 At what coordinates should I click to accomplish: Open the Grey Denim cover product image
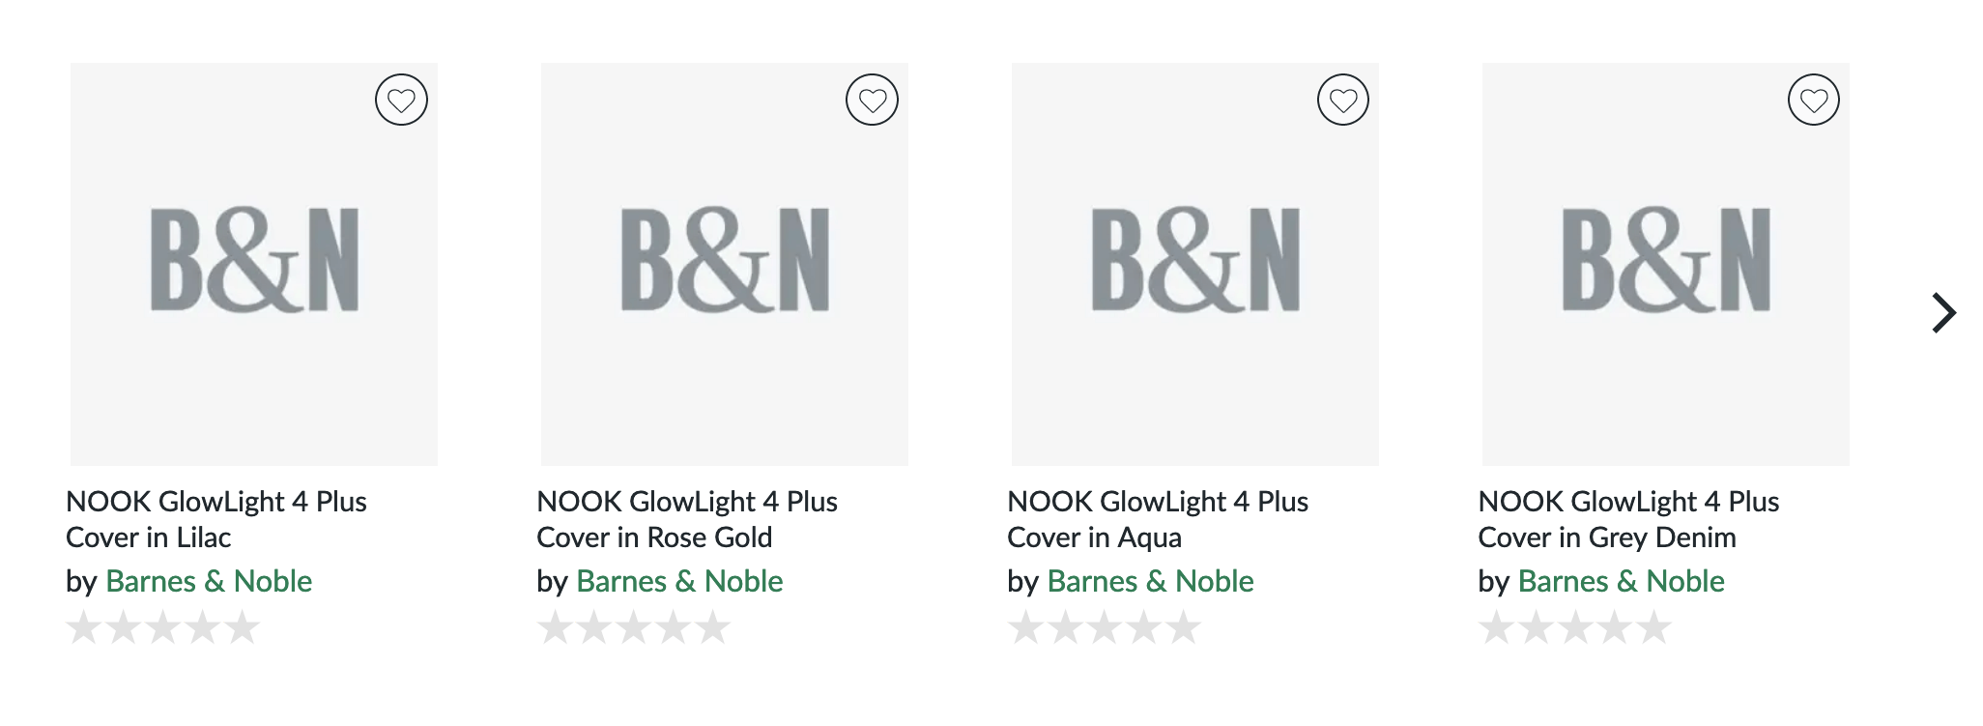coord(1666,264)
